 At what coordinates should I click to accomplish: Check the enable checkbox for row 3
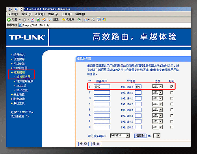point(172,98)
